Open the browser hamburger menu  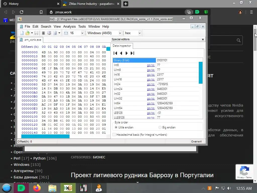251,12
